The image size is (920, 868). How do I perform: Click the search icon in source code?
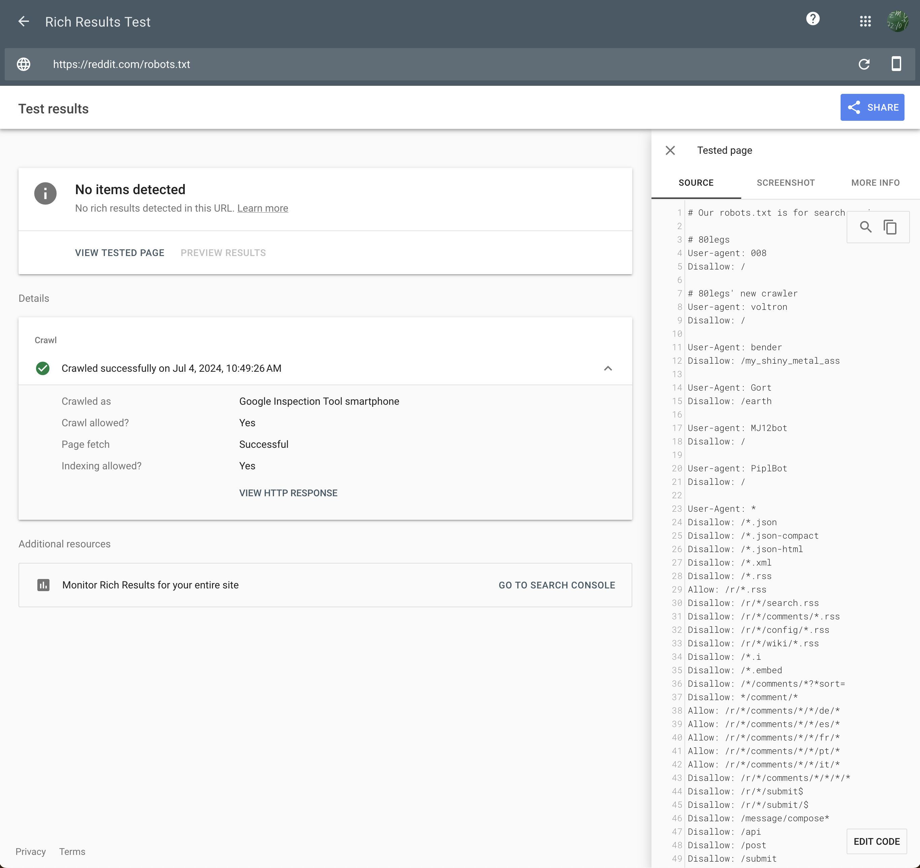click(865, 227)
